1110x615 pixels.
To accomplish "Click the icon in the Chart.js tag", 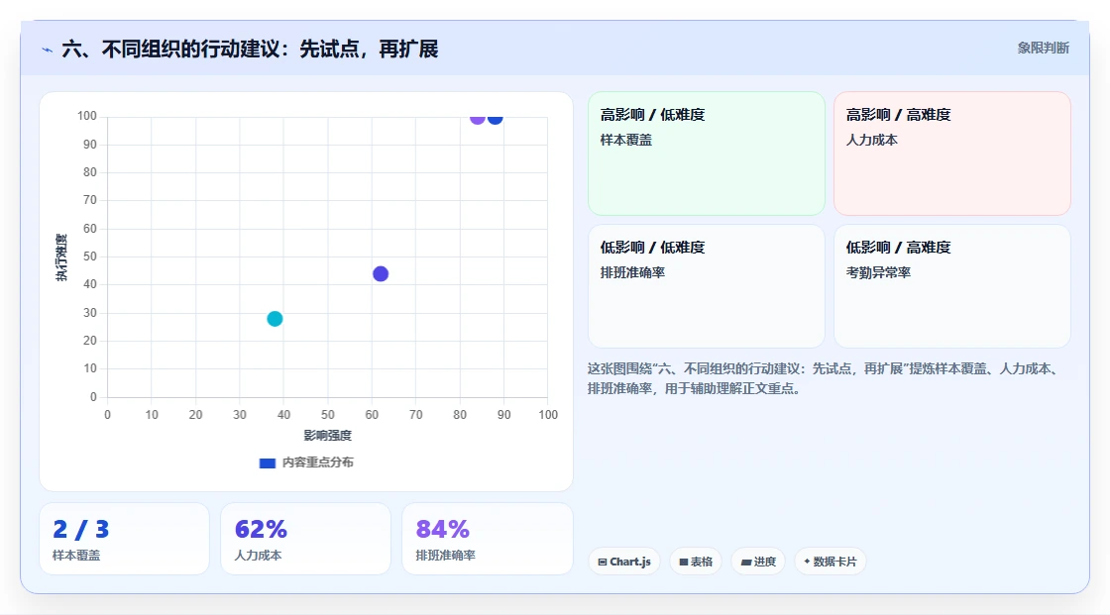I will click(603, 562).
